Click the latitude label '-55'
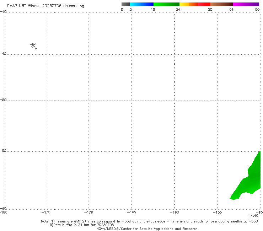The width and height of the screenshot is (263, 231). [3, 151]
